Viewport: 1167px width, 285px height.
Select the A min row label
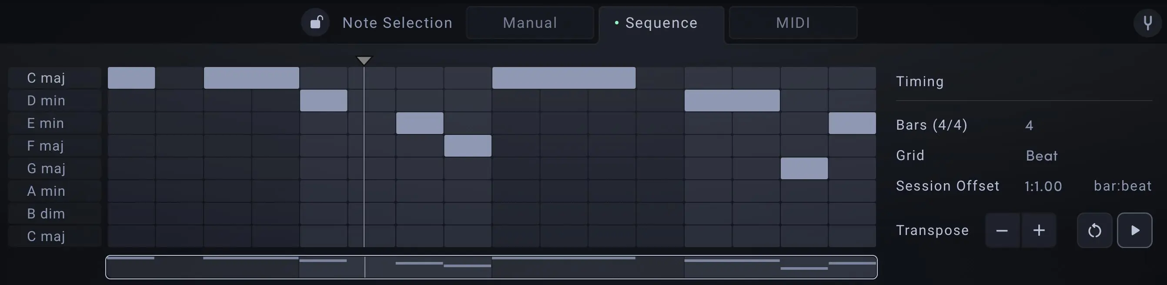click(x=54, y=191)
